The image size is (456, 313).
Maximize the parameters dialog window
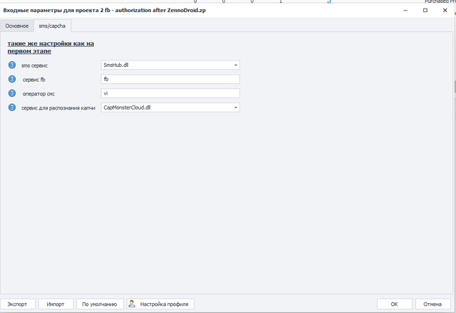pos(425,10)
